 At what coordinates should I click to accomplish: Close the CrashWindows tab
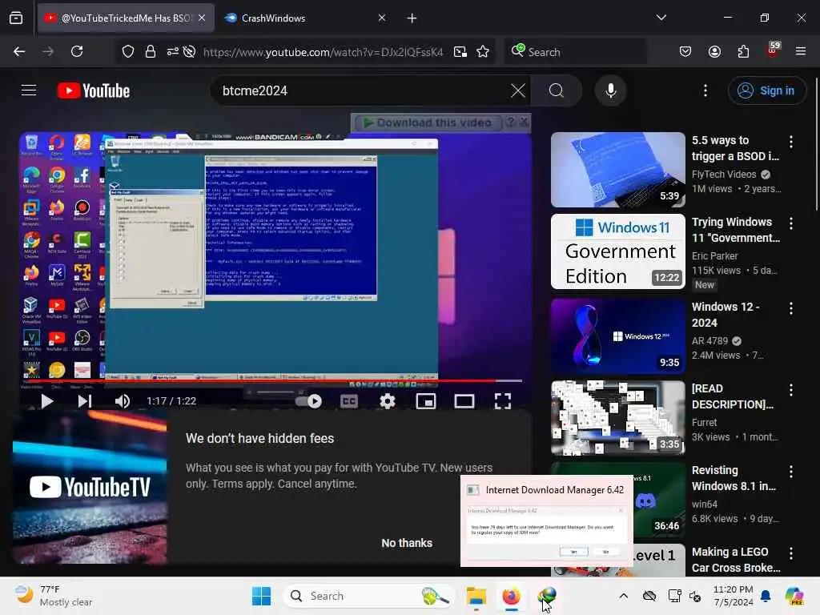[382, 18]
